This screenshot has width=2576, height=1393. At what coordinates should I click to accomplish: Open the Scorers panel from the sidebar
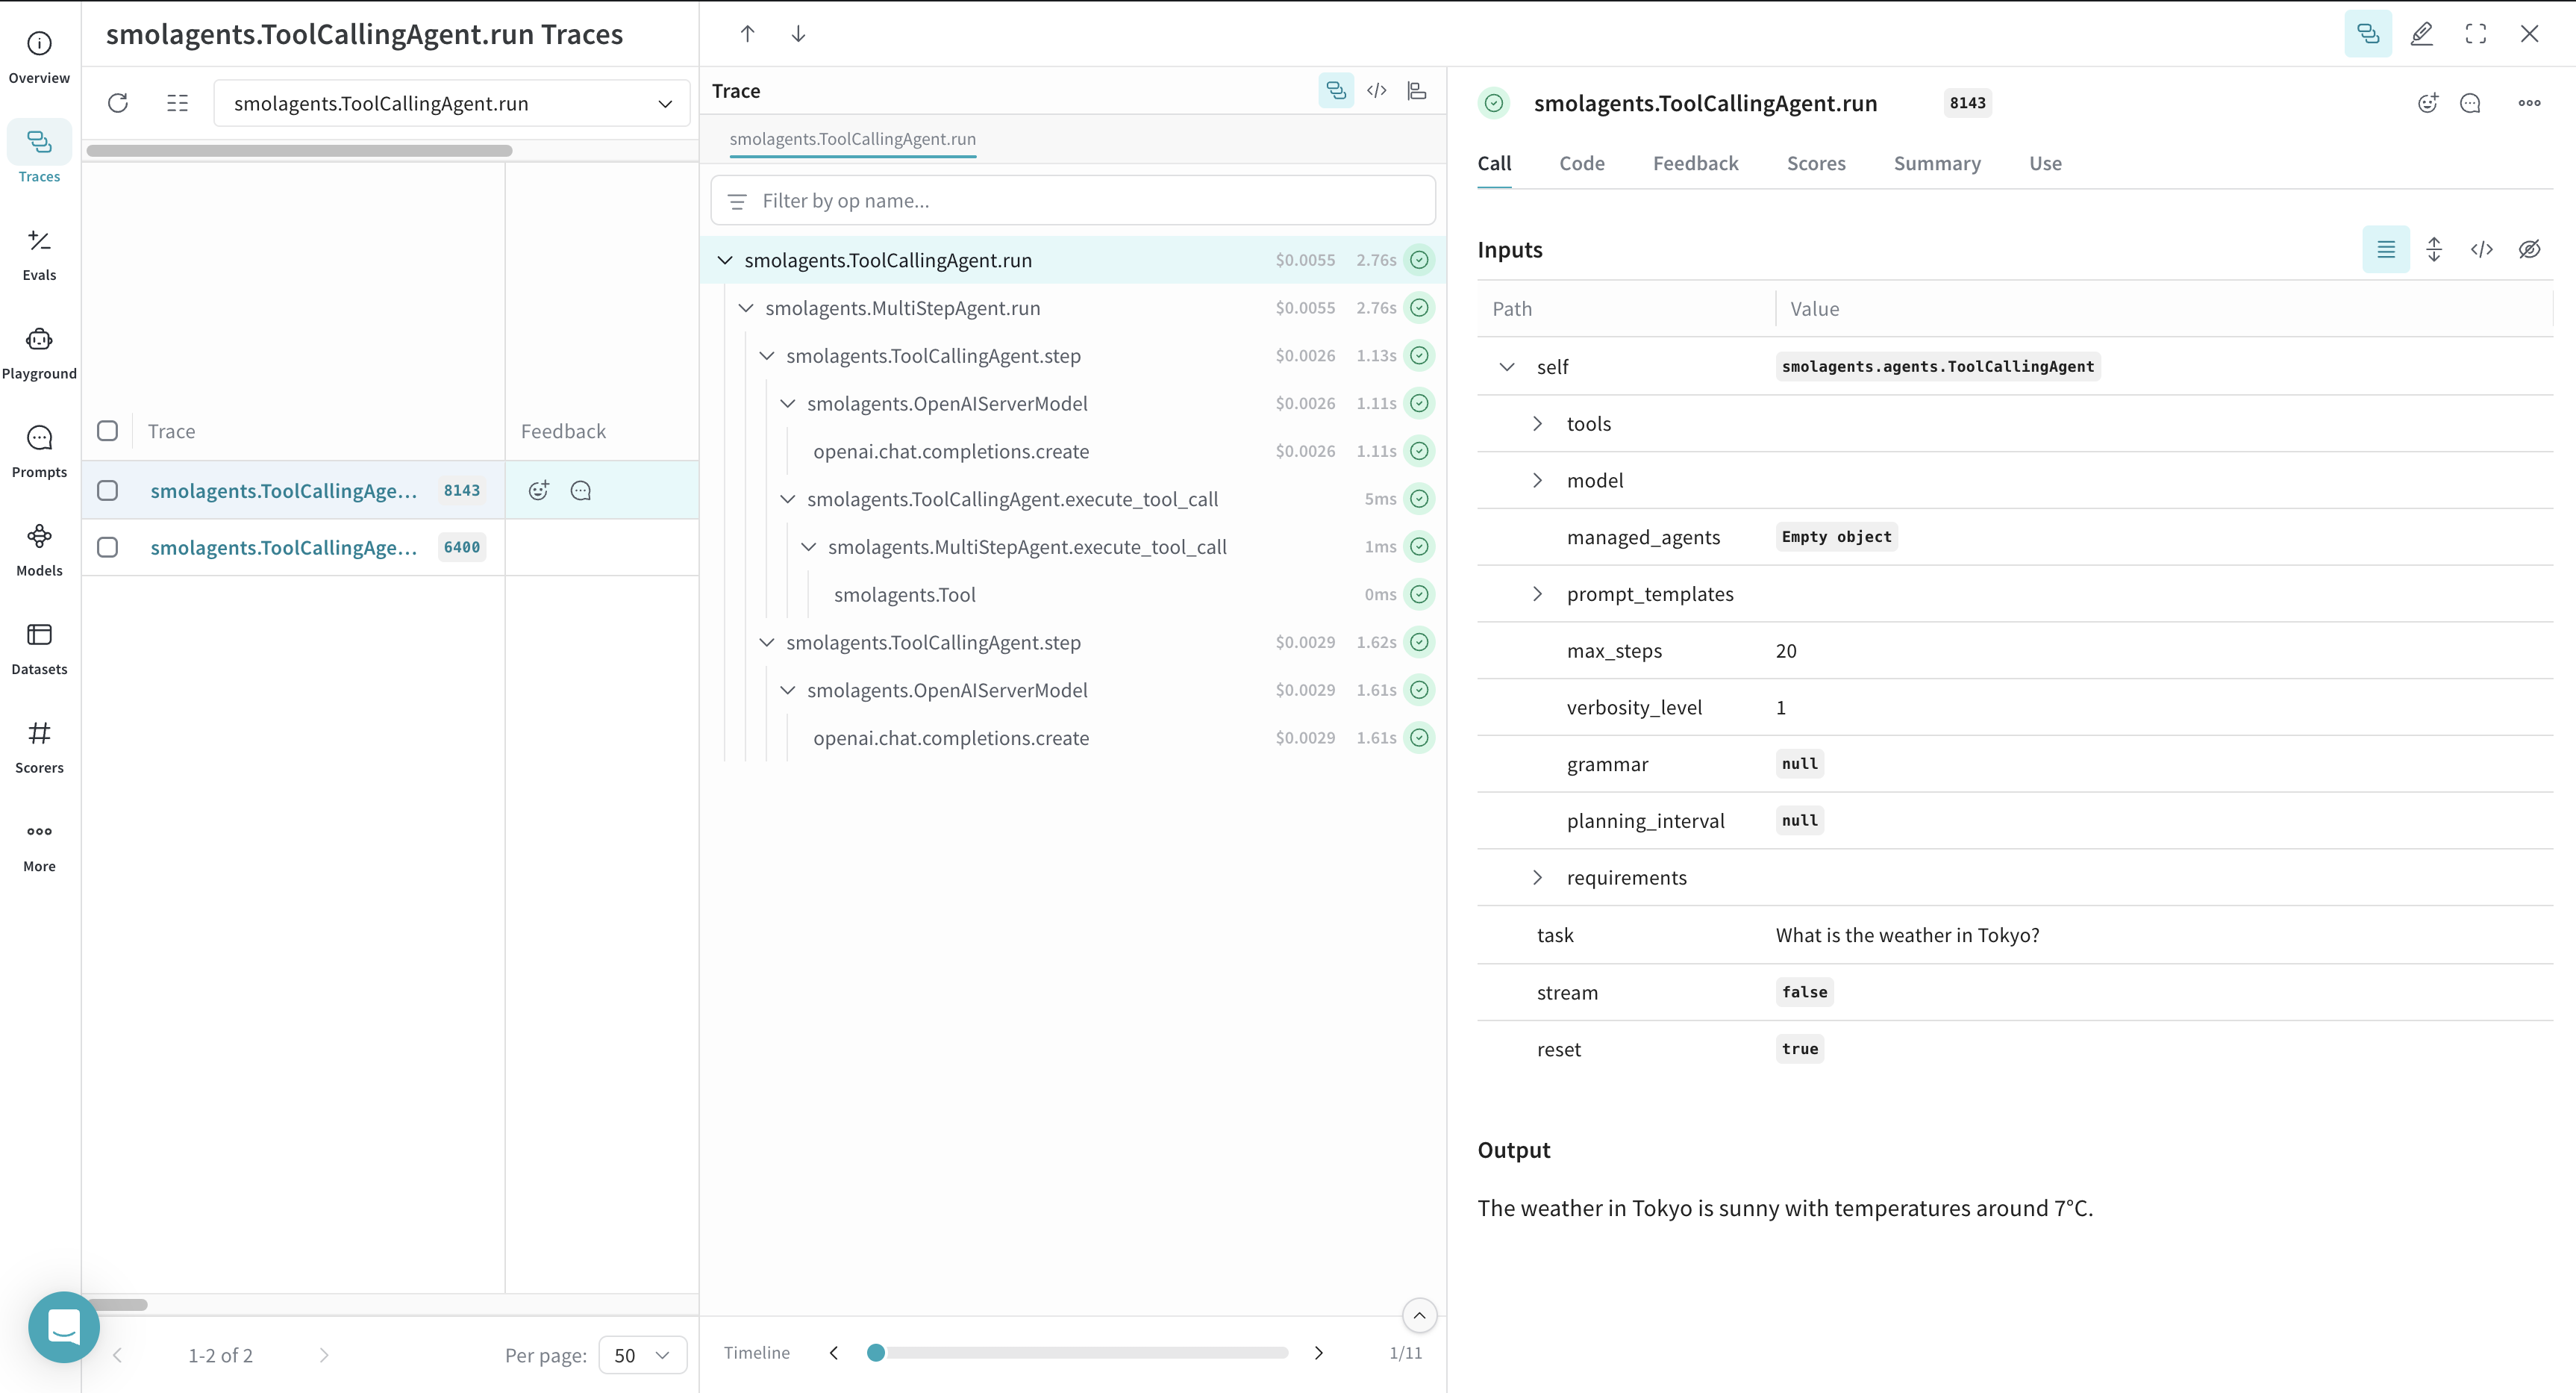(x=39, y=746)
